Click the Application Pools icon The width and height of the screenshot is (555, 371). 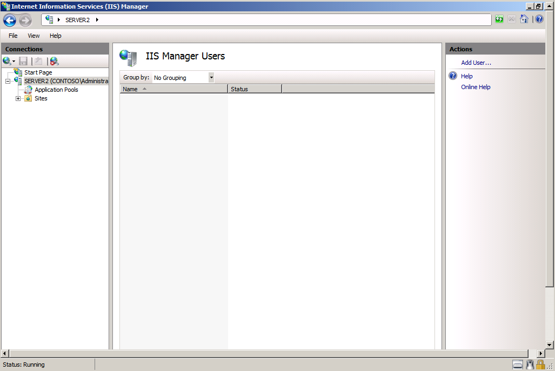pyautogui.click(x=28, y=90)
